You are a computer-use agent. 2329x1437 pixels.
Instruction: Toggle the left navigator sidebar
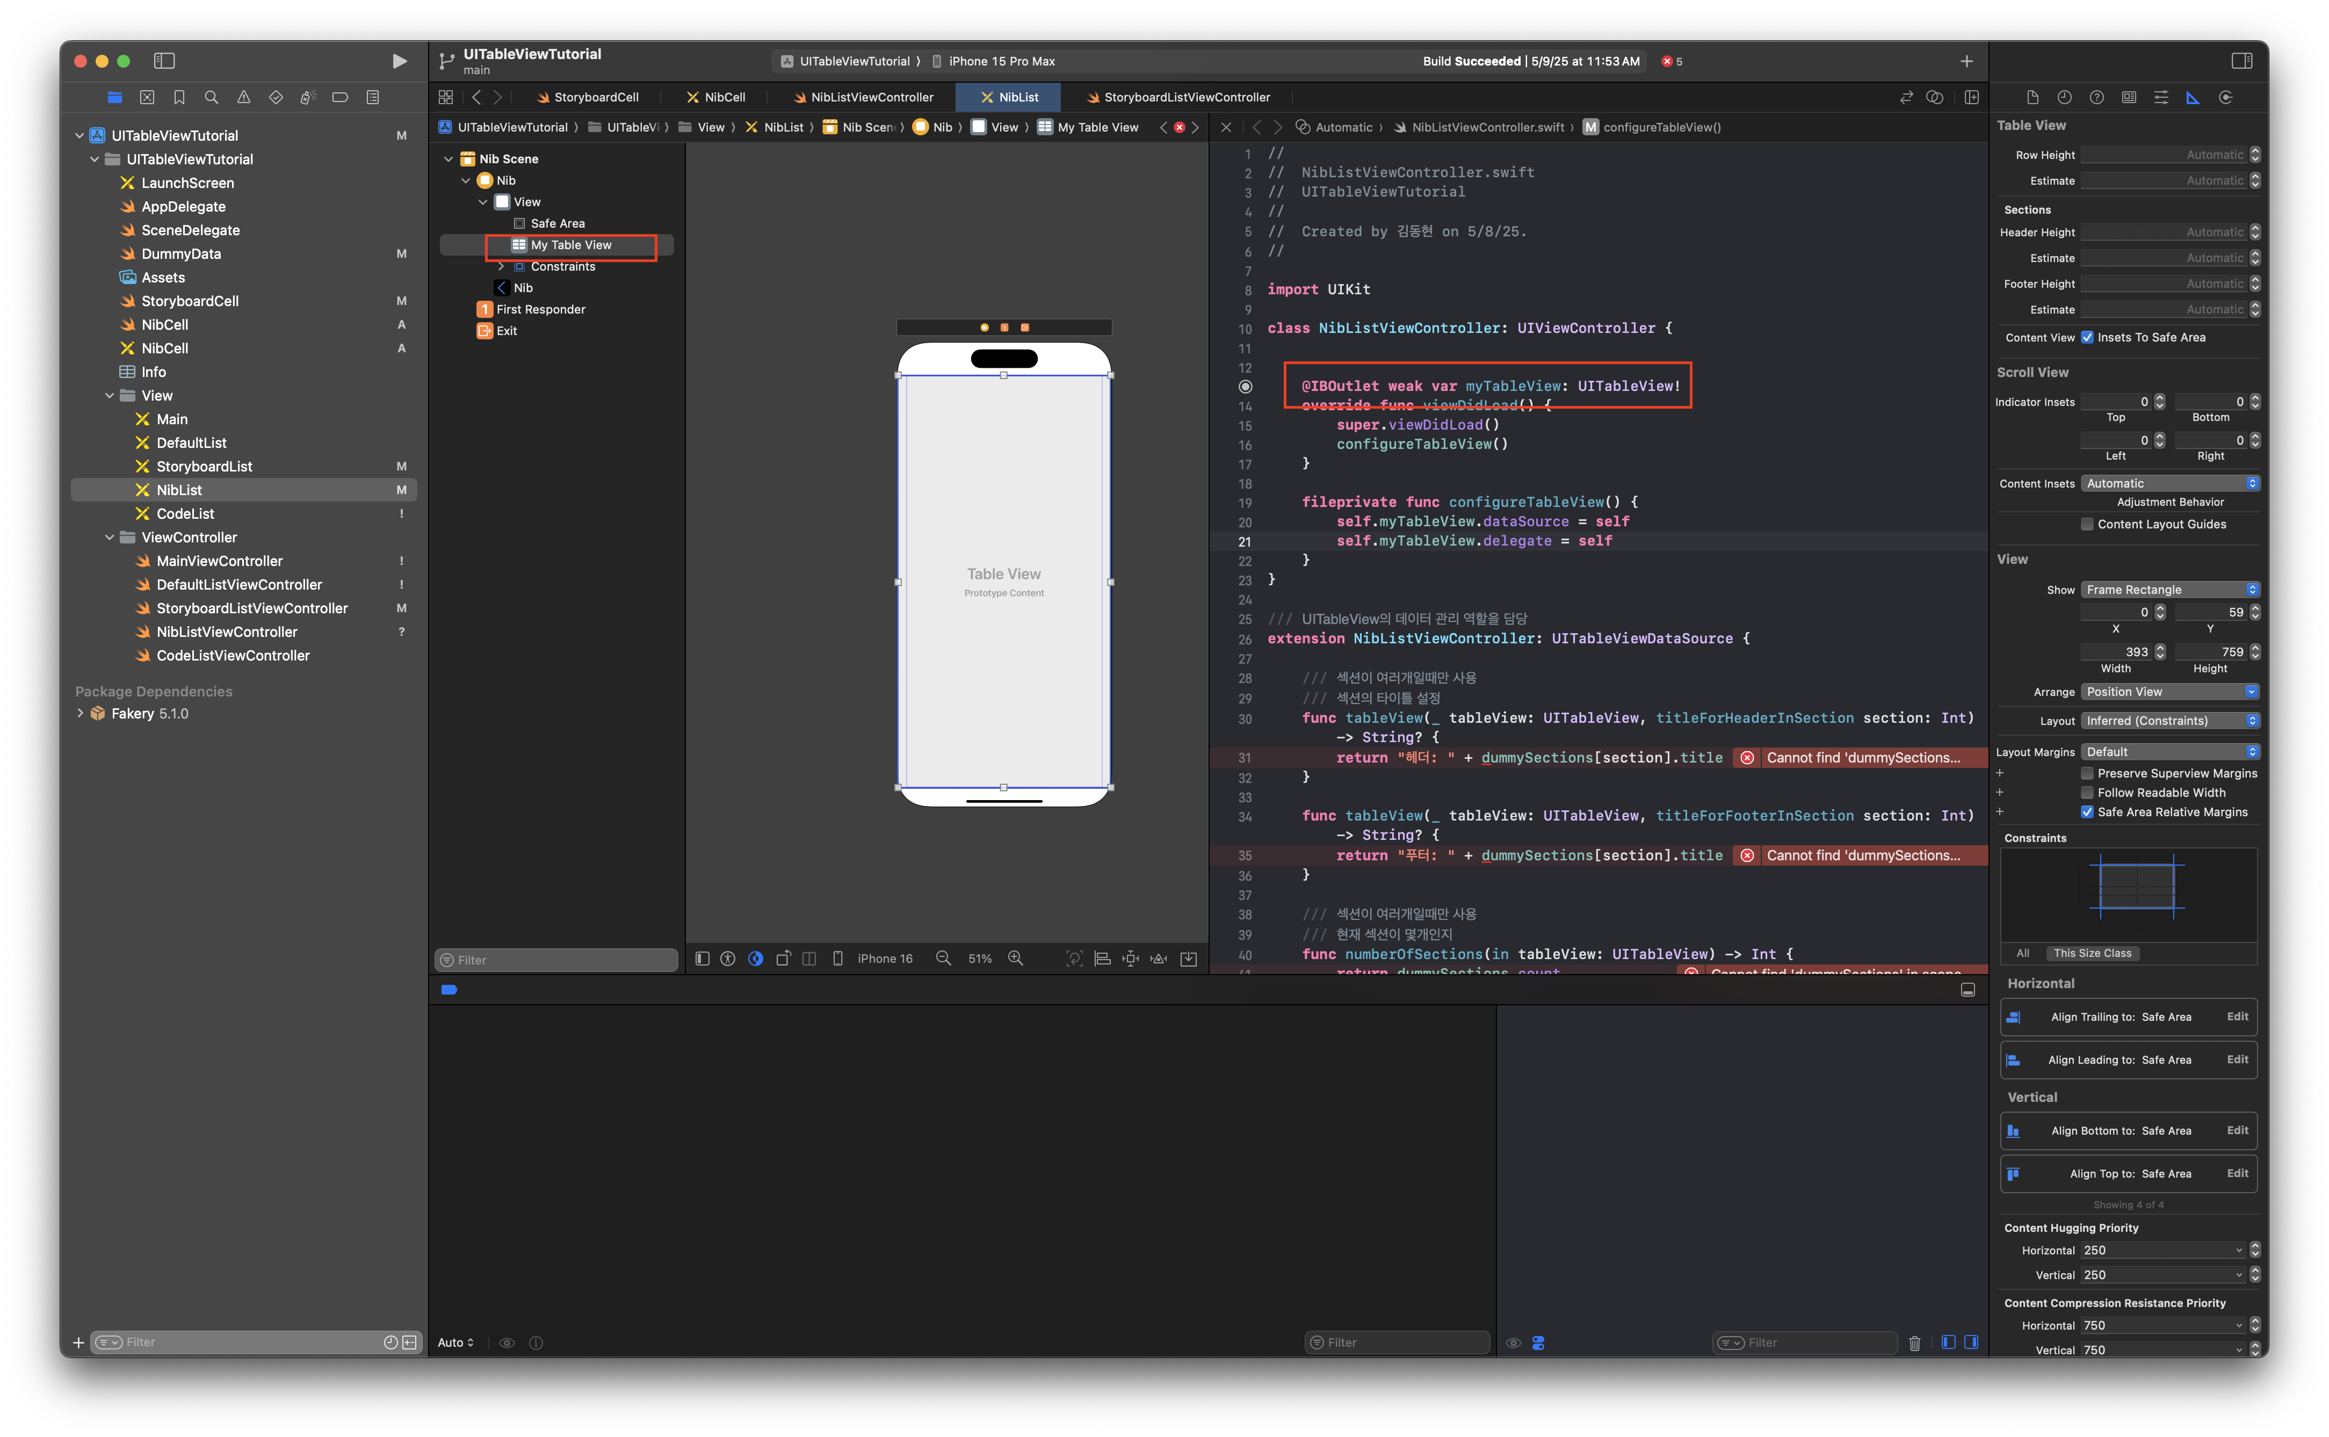(164, 61)
